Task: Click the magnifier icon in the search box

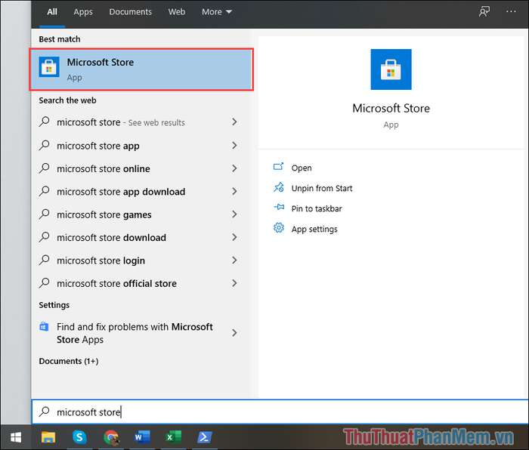Action: tap(44, 411)
